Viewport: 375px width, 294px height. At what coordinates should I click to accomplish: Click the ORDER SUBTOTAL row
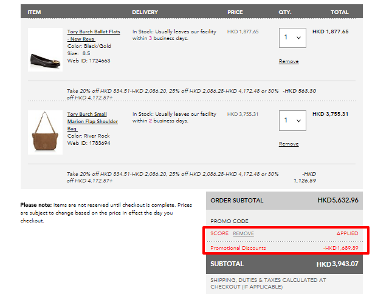(284, 200)
